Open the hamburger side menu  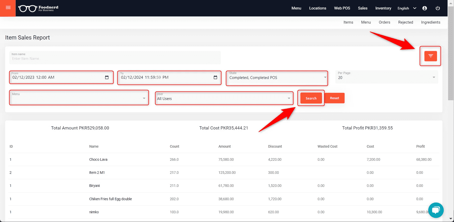[8, 8]
